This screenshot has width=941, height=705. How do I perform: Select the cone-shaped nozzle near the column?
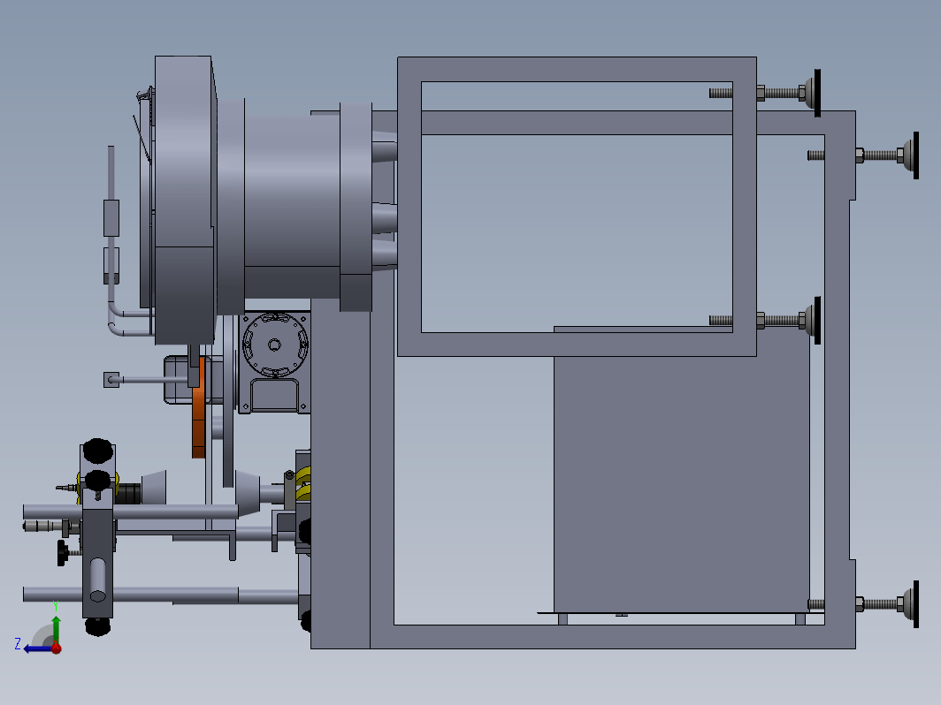[x=248, y=493]
